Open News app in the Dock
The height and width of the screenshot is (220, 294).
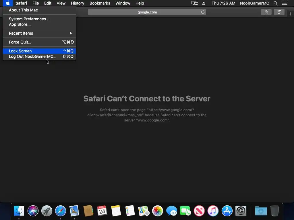(x=199, y=211)
